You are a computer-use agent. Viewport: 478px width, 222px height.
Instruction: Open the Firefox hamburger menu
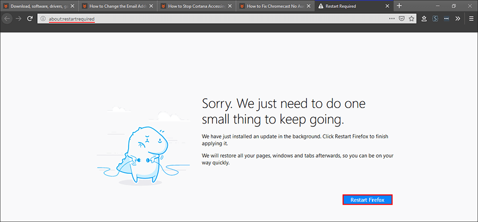471,19
